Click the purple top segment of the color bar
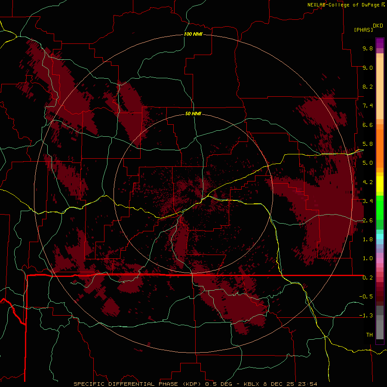Image resolution: width=387 pixels, height=387 pixels. click(x=380, y=43)
